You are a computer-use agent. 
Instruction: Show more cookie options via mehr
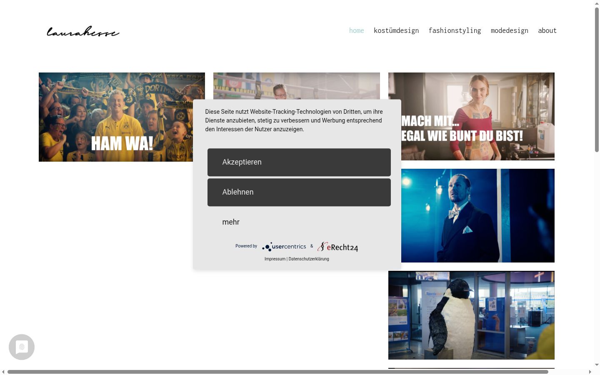tap(231, 222)
